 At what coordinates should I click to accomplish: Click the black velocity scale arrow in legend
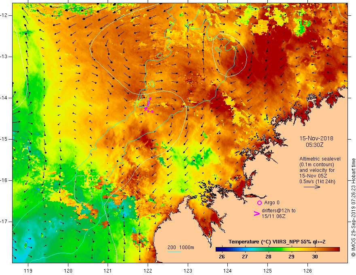[x=312, y=187]
